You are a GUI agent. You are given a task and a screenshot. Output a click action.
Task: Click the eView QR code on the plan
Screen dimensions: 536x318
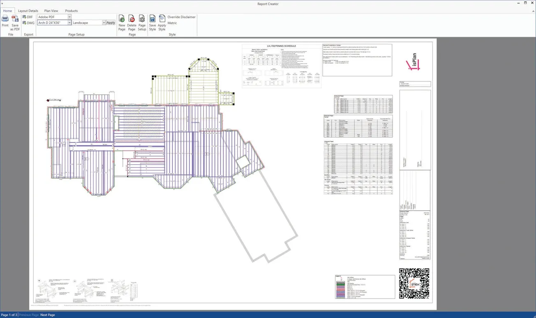(414, 283)
